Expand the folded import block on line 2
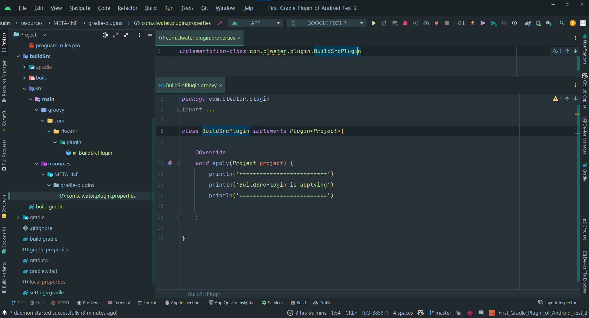589x318 pixels. pyautogui.click(x=179, y=110)
